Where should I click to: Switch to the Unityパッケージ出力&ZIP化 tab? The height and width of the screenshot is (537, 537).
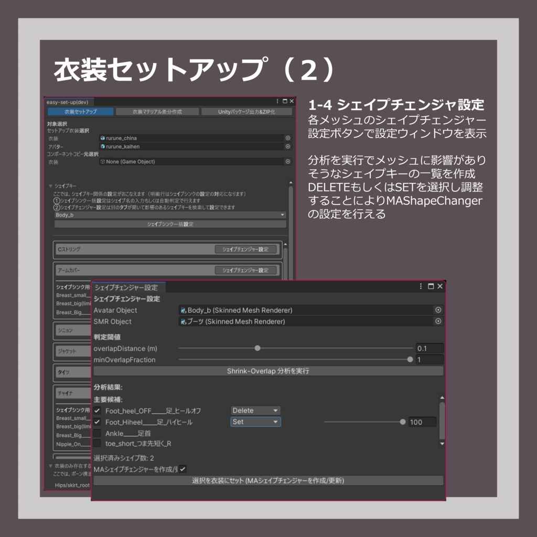coord(246,111)
